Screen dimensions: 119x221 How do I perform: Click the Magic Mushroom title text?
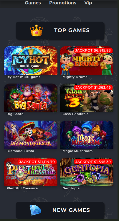[x=77, y=151]
